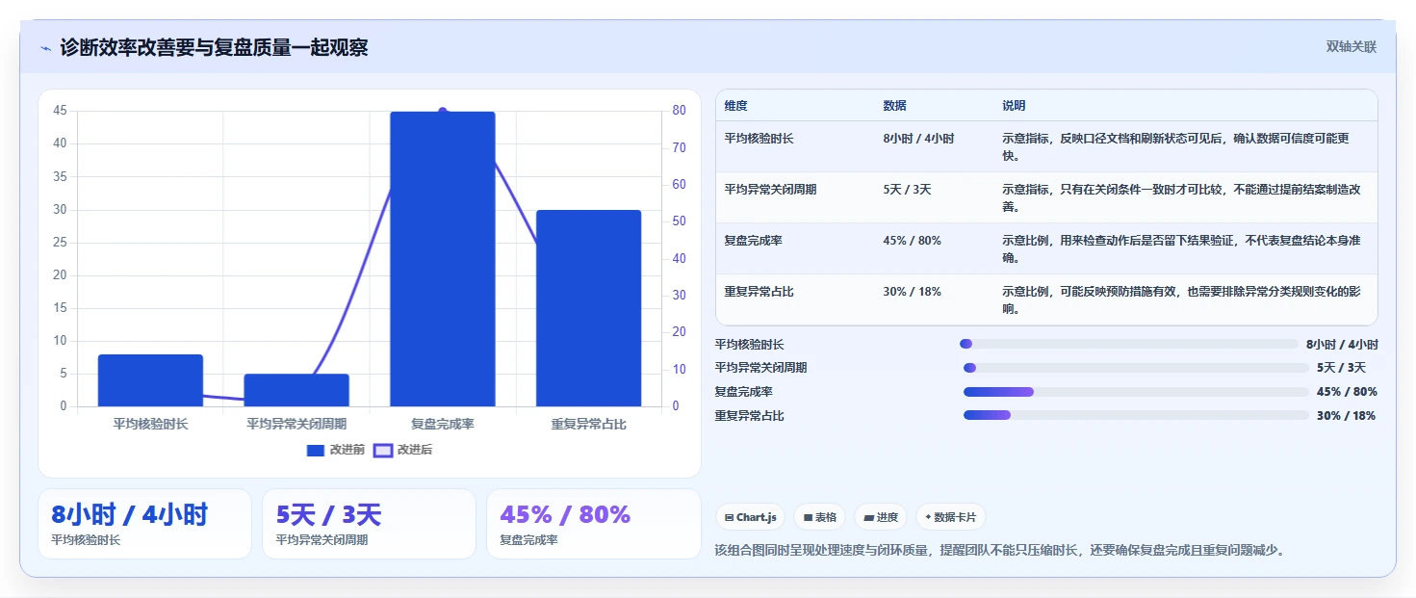Open the large purple 45% / 80% data card
The image size is (1416, 598).
pos(594,524)
